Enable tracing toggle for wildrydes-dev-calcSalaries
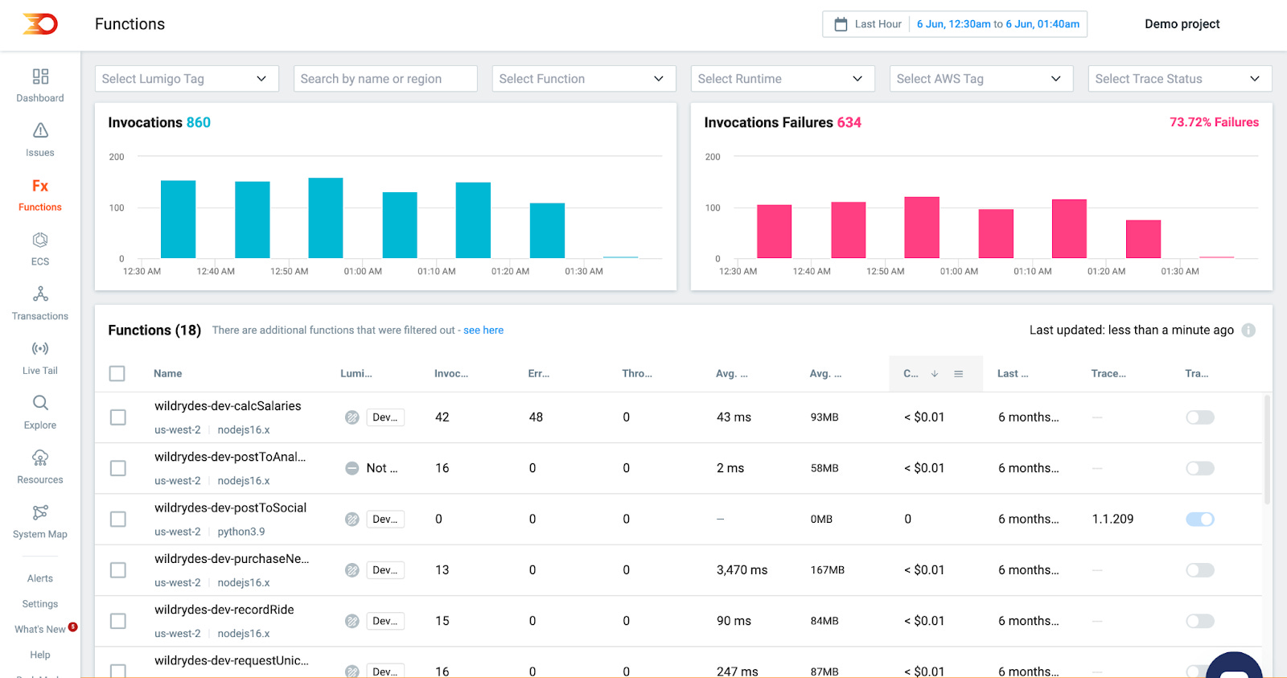This screenshot has width=1287, height=678. click(x=1200, y=417)
